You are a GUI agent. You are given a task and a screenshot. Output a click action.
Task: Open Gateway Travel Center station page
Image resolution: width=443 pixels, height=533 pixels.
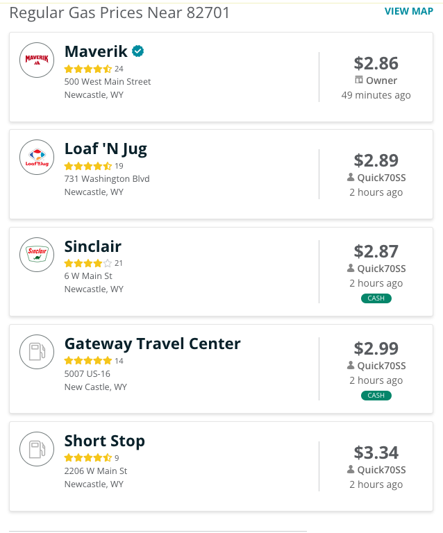(x=152, y=344)
